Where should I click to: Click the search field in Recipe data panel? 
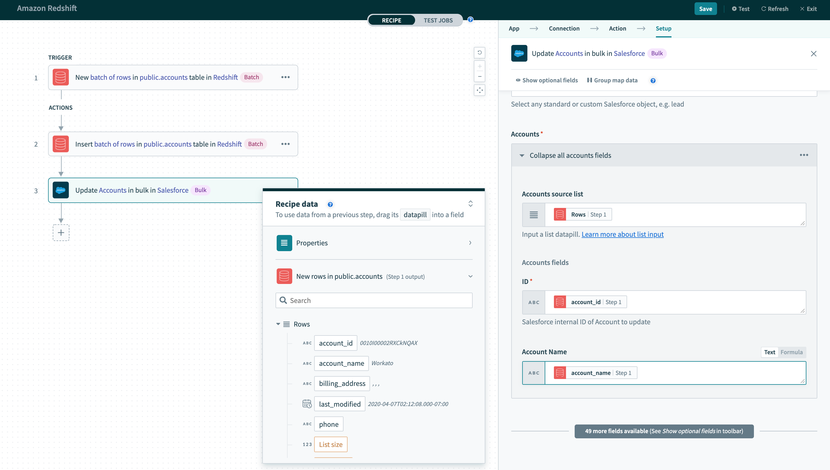coord(374,301)
